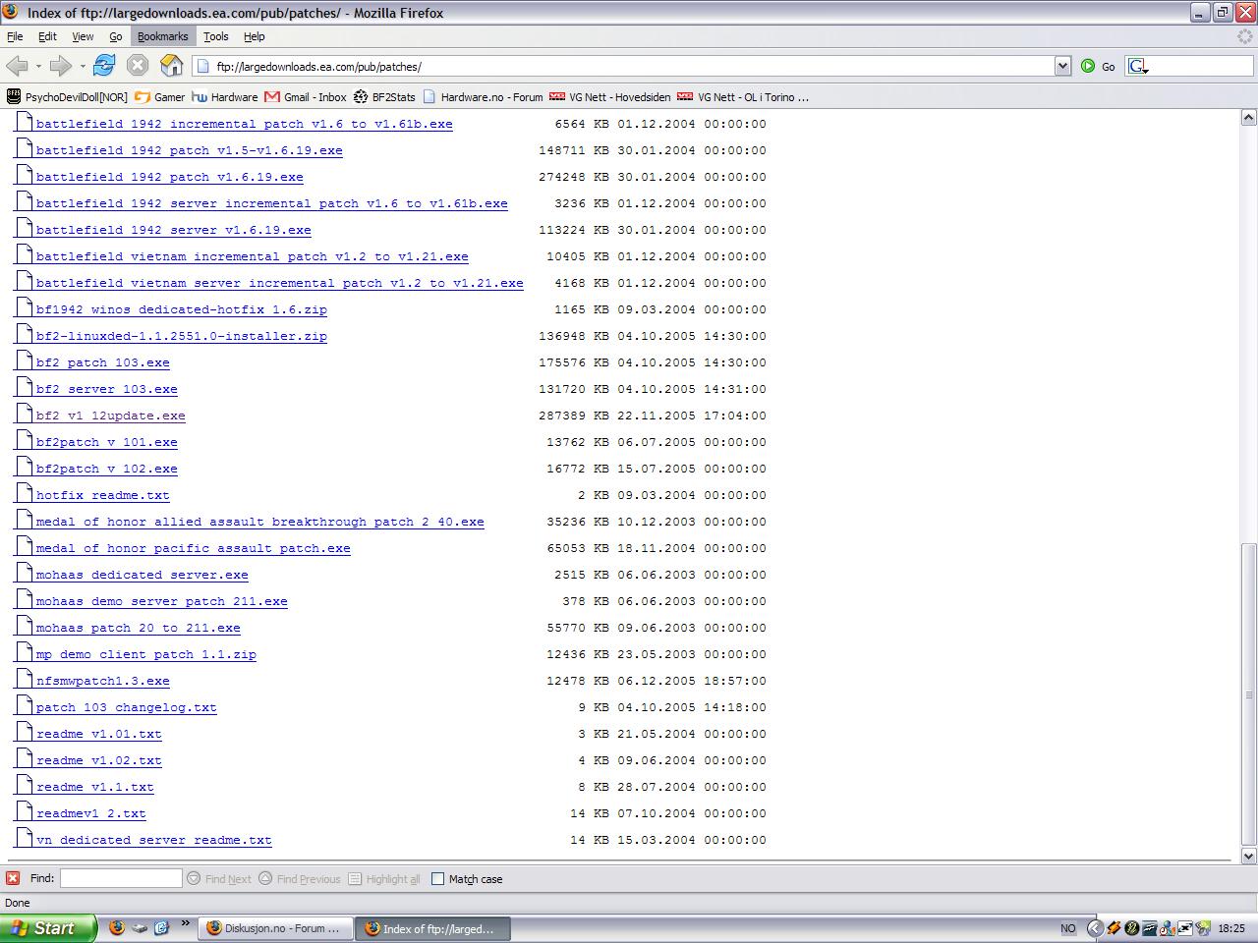Click mohaas_dedicated_server.exe link
Image resolution: width=1258 pixels, height=943 pixels.
point(142,575)
